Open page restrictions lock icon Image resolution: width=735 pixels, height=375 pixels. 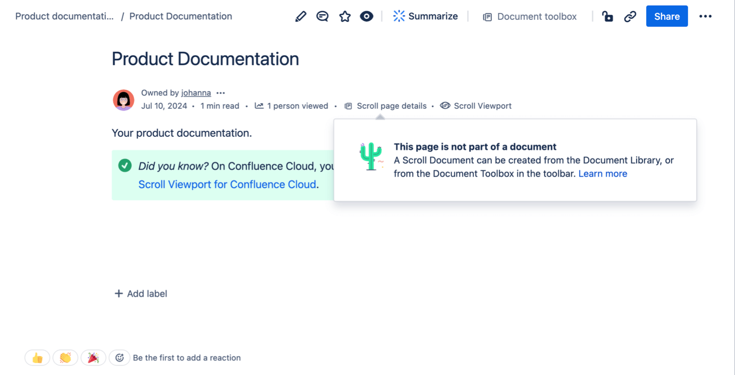tap(607, 16)
